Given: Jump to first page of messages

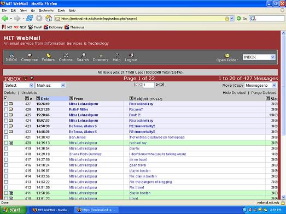Looking at the screenshot, I should [x=136, y=85].
